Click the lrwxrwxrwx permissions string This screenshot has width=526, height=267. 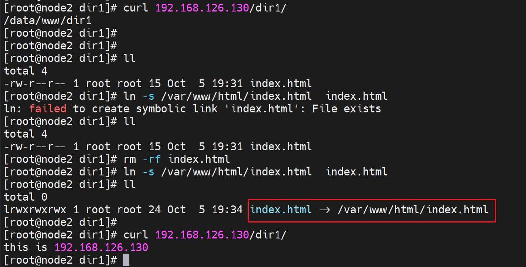[x=35, y=210]
